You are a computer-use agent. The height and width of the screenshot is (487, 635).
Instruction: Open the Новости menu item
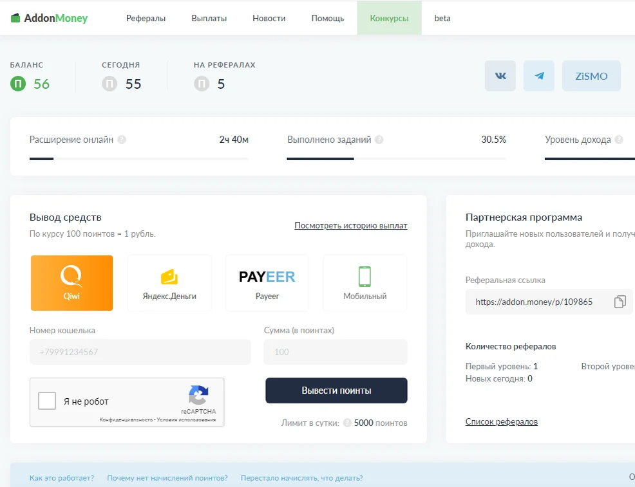point(269,18)
